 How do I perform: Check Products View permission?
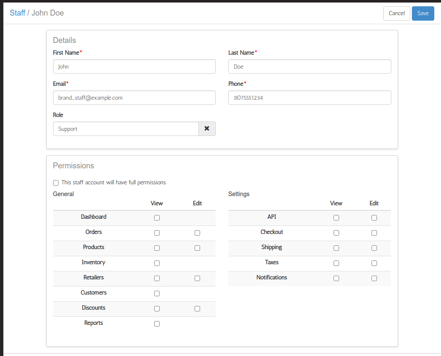[157, 248]
